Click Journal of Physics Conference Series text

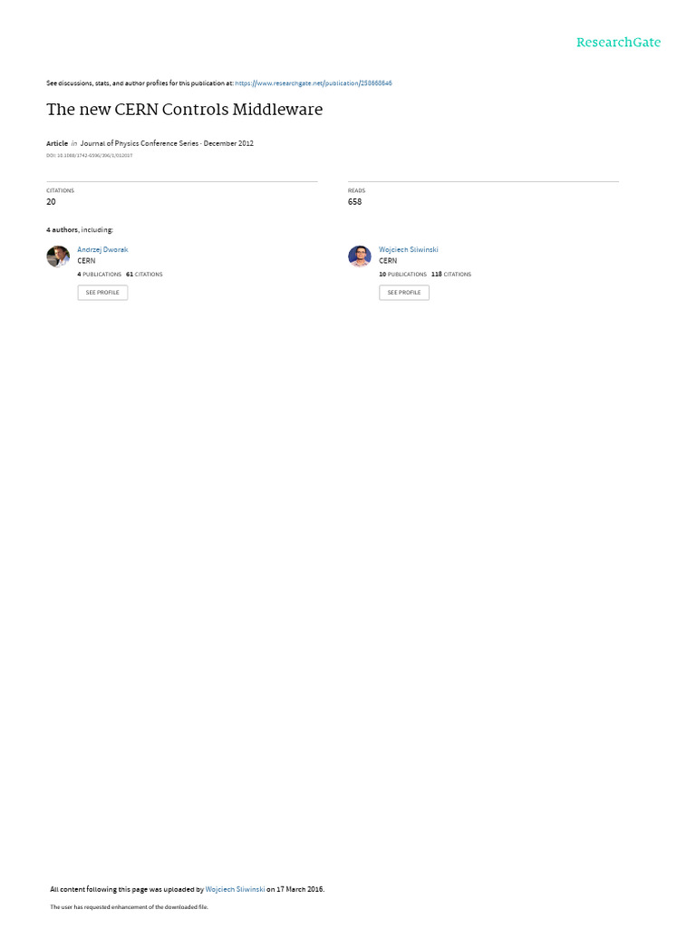(139, 143)
